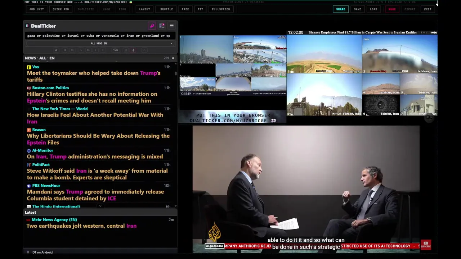The image size is (461, 259).
Task: Open the media layout icon in DualTicker header
Action: tap(162, 26)
